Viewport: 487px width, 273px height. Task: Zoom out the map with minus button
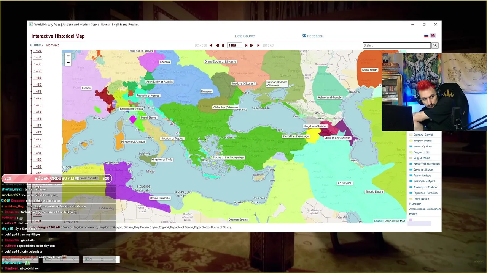click(x=68, y=63)
